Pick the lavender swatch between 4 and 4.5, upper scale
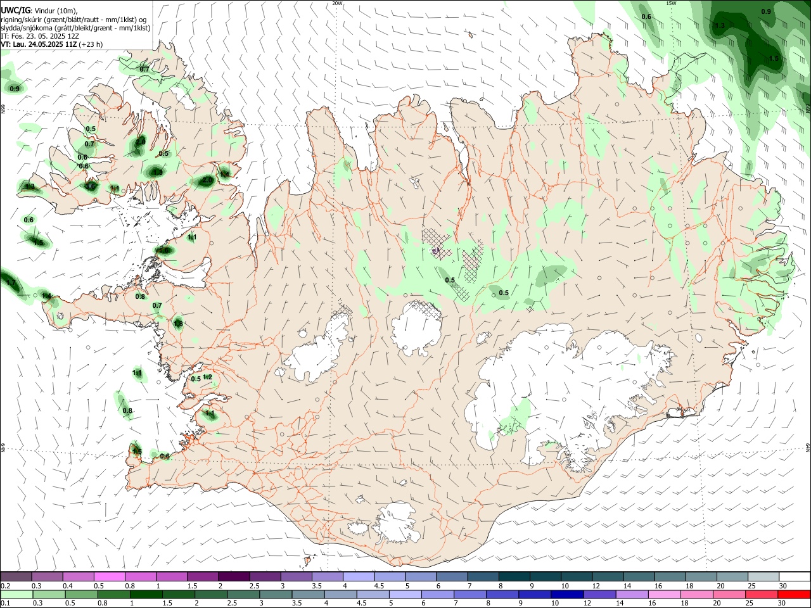Image resolution: width=811 pixels, height=608 pixels. tap(358, 576)
